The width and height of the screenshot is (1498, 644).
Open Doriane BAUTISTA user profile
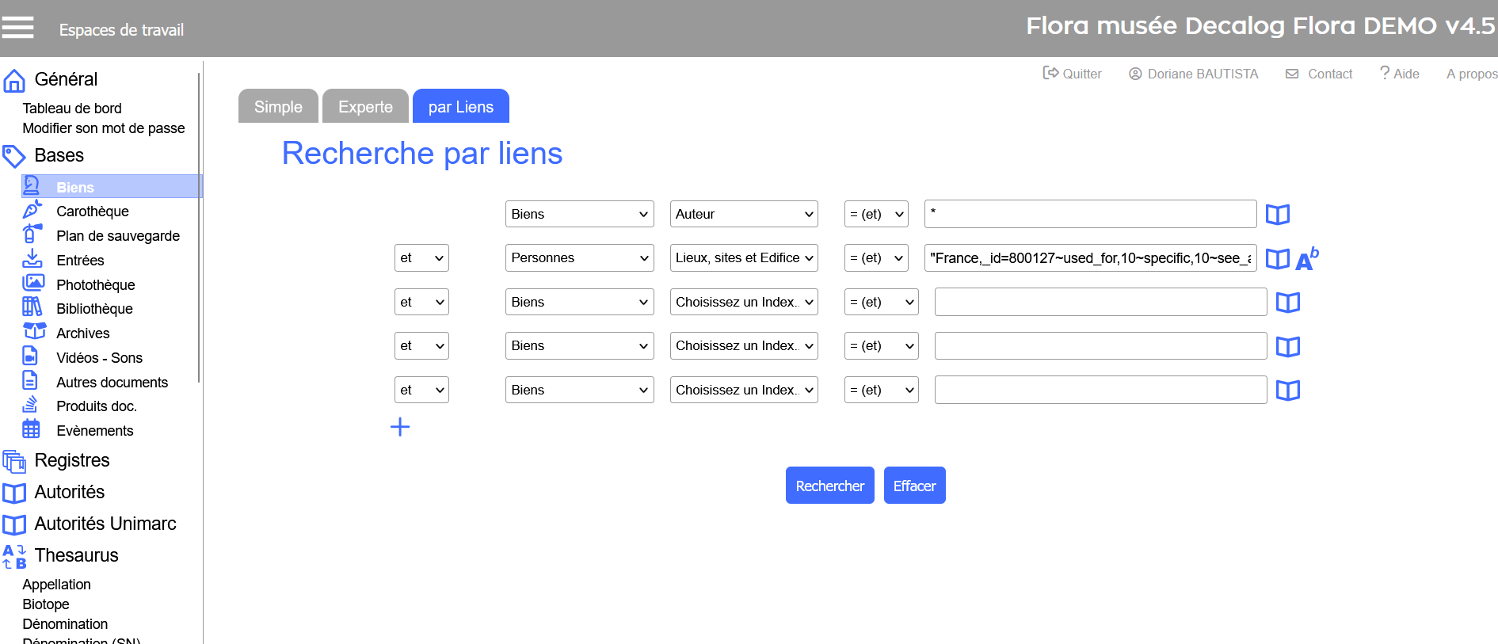[x=1193, y=74]
